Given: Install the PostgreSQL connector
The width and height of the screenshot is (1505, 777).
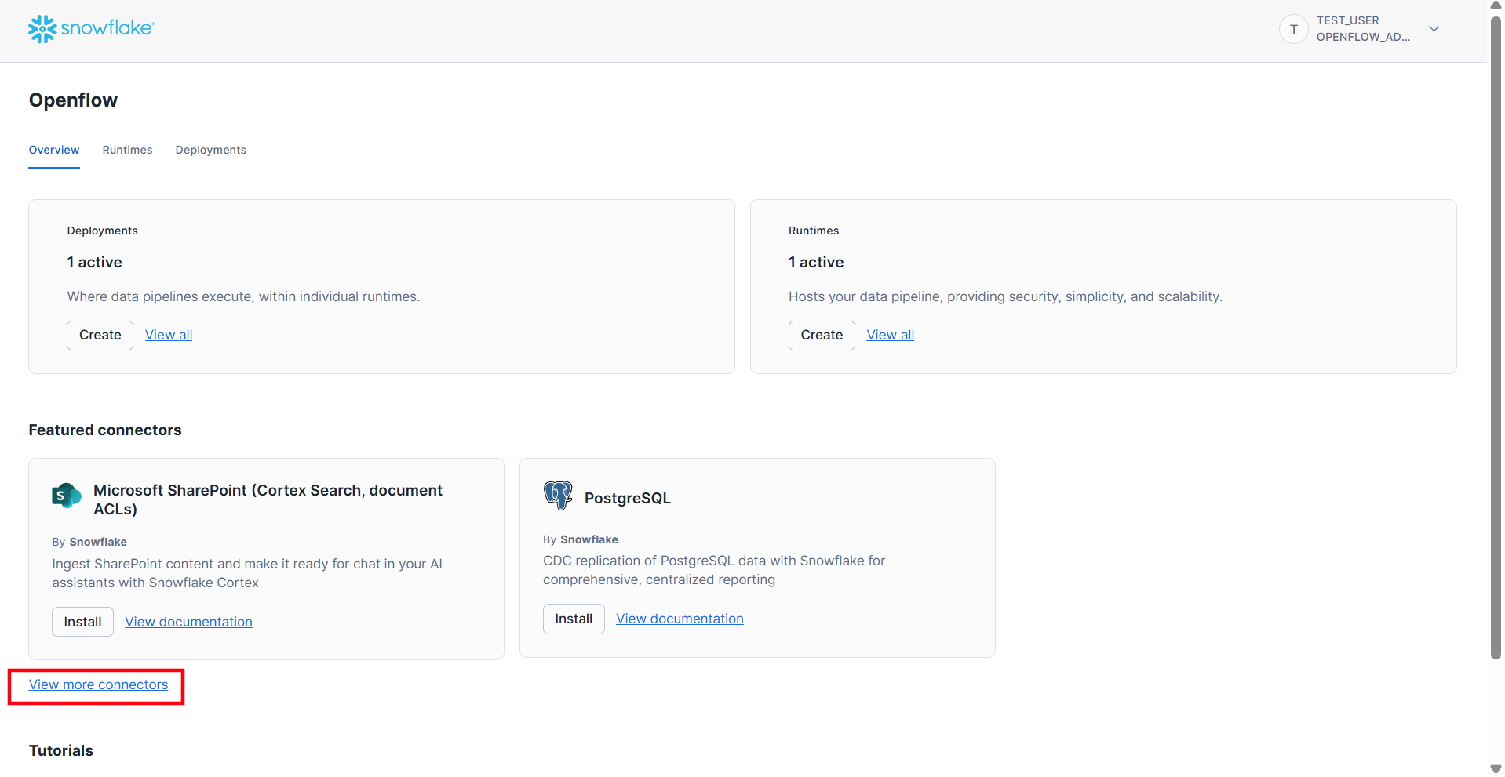Looking at the screenshot, I should point(574,619).
